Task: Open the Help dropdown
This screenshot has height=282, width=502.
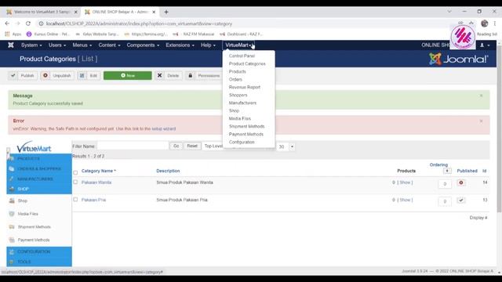Action: coord(208,45)
